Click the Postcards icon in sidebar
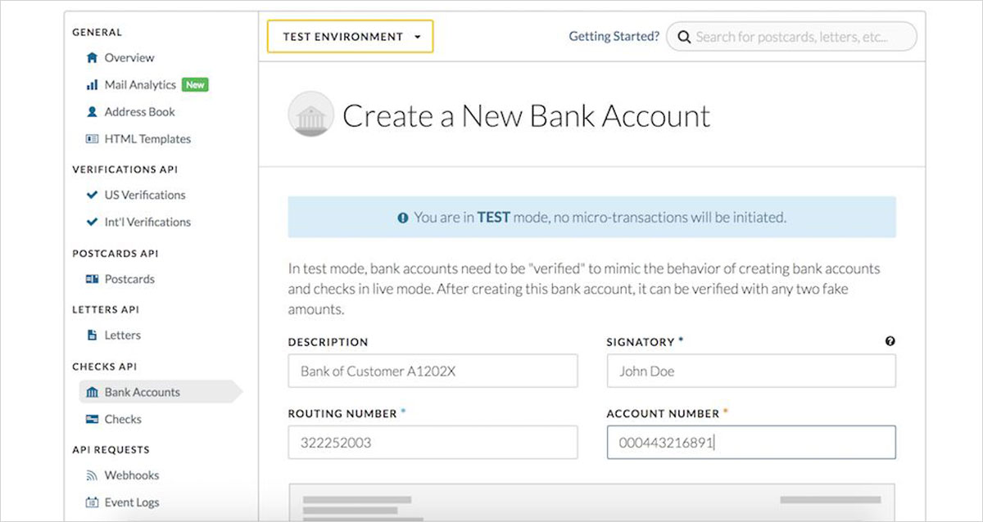 92,279
